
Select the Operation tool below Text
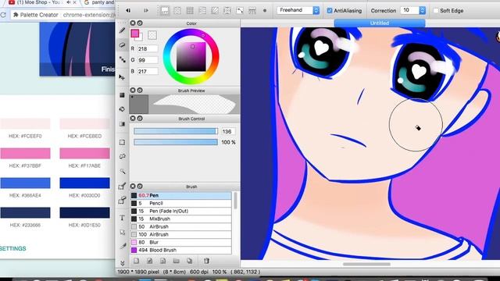(122, 233)
